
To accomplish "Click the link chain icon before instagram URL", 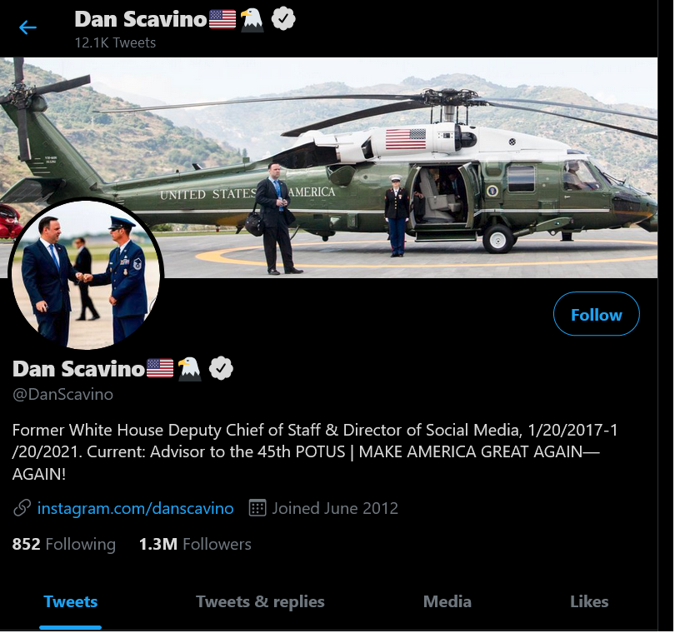I will [22, 508].
